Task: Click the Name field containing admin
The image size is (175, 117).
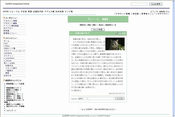Action: (82, 98)
